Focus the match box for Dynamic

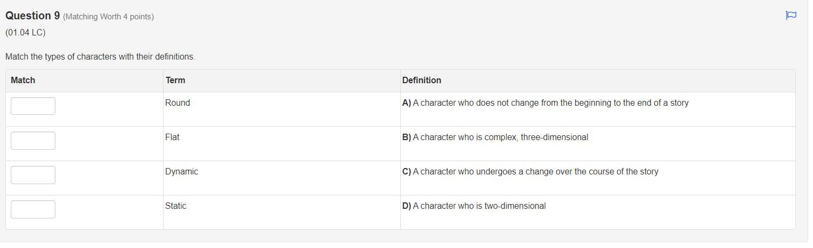click(x=33, y=174)
